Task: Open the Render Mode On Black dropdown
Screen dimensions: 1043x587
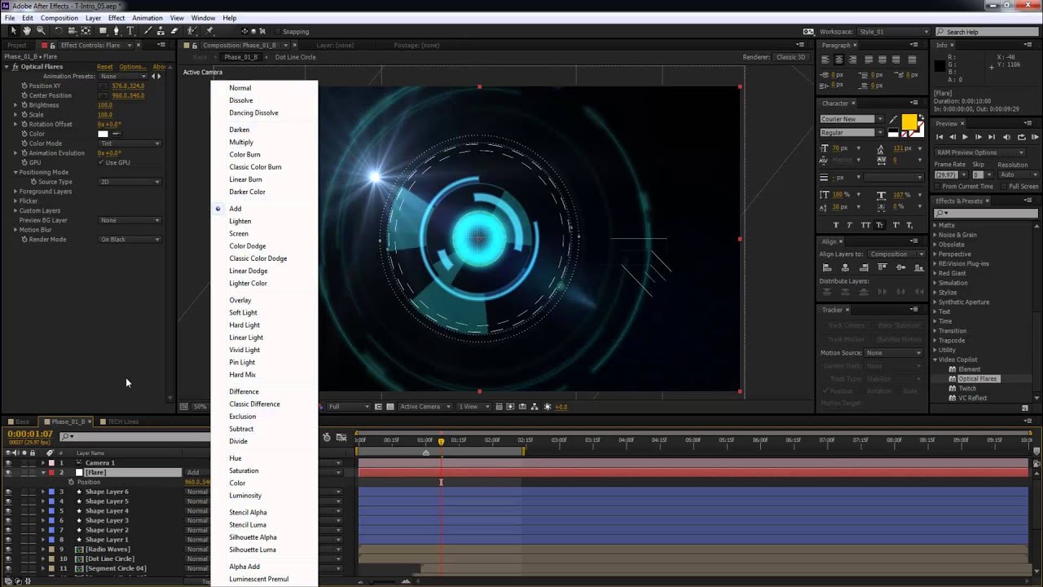Action: 130,240
